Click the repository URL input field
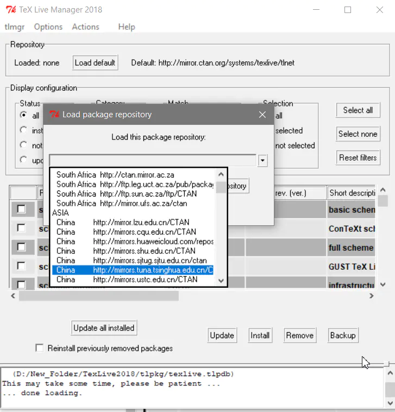The image size is (395, 412). [153, 160]
